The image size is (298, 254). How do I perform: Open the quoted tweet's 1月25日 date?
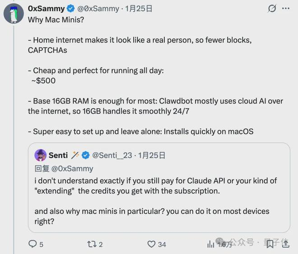point(151,155)
